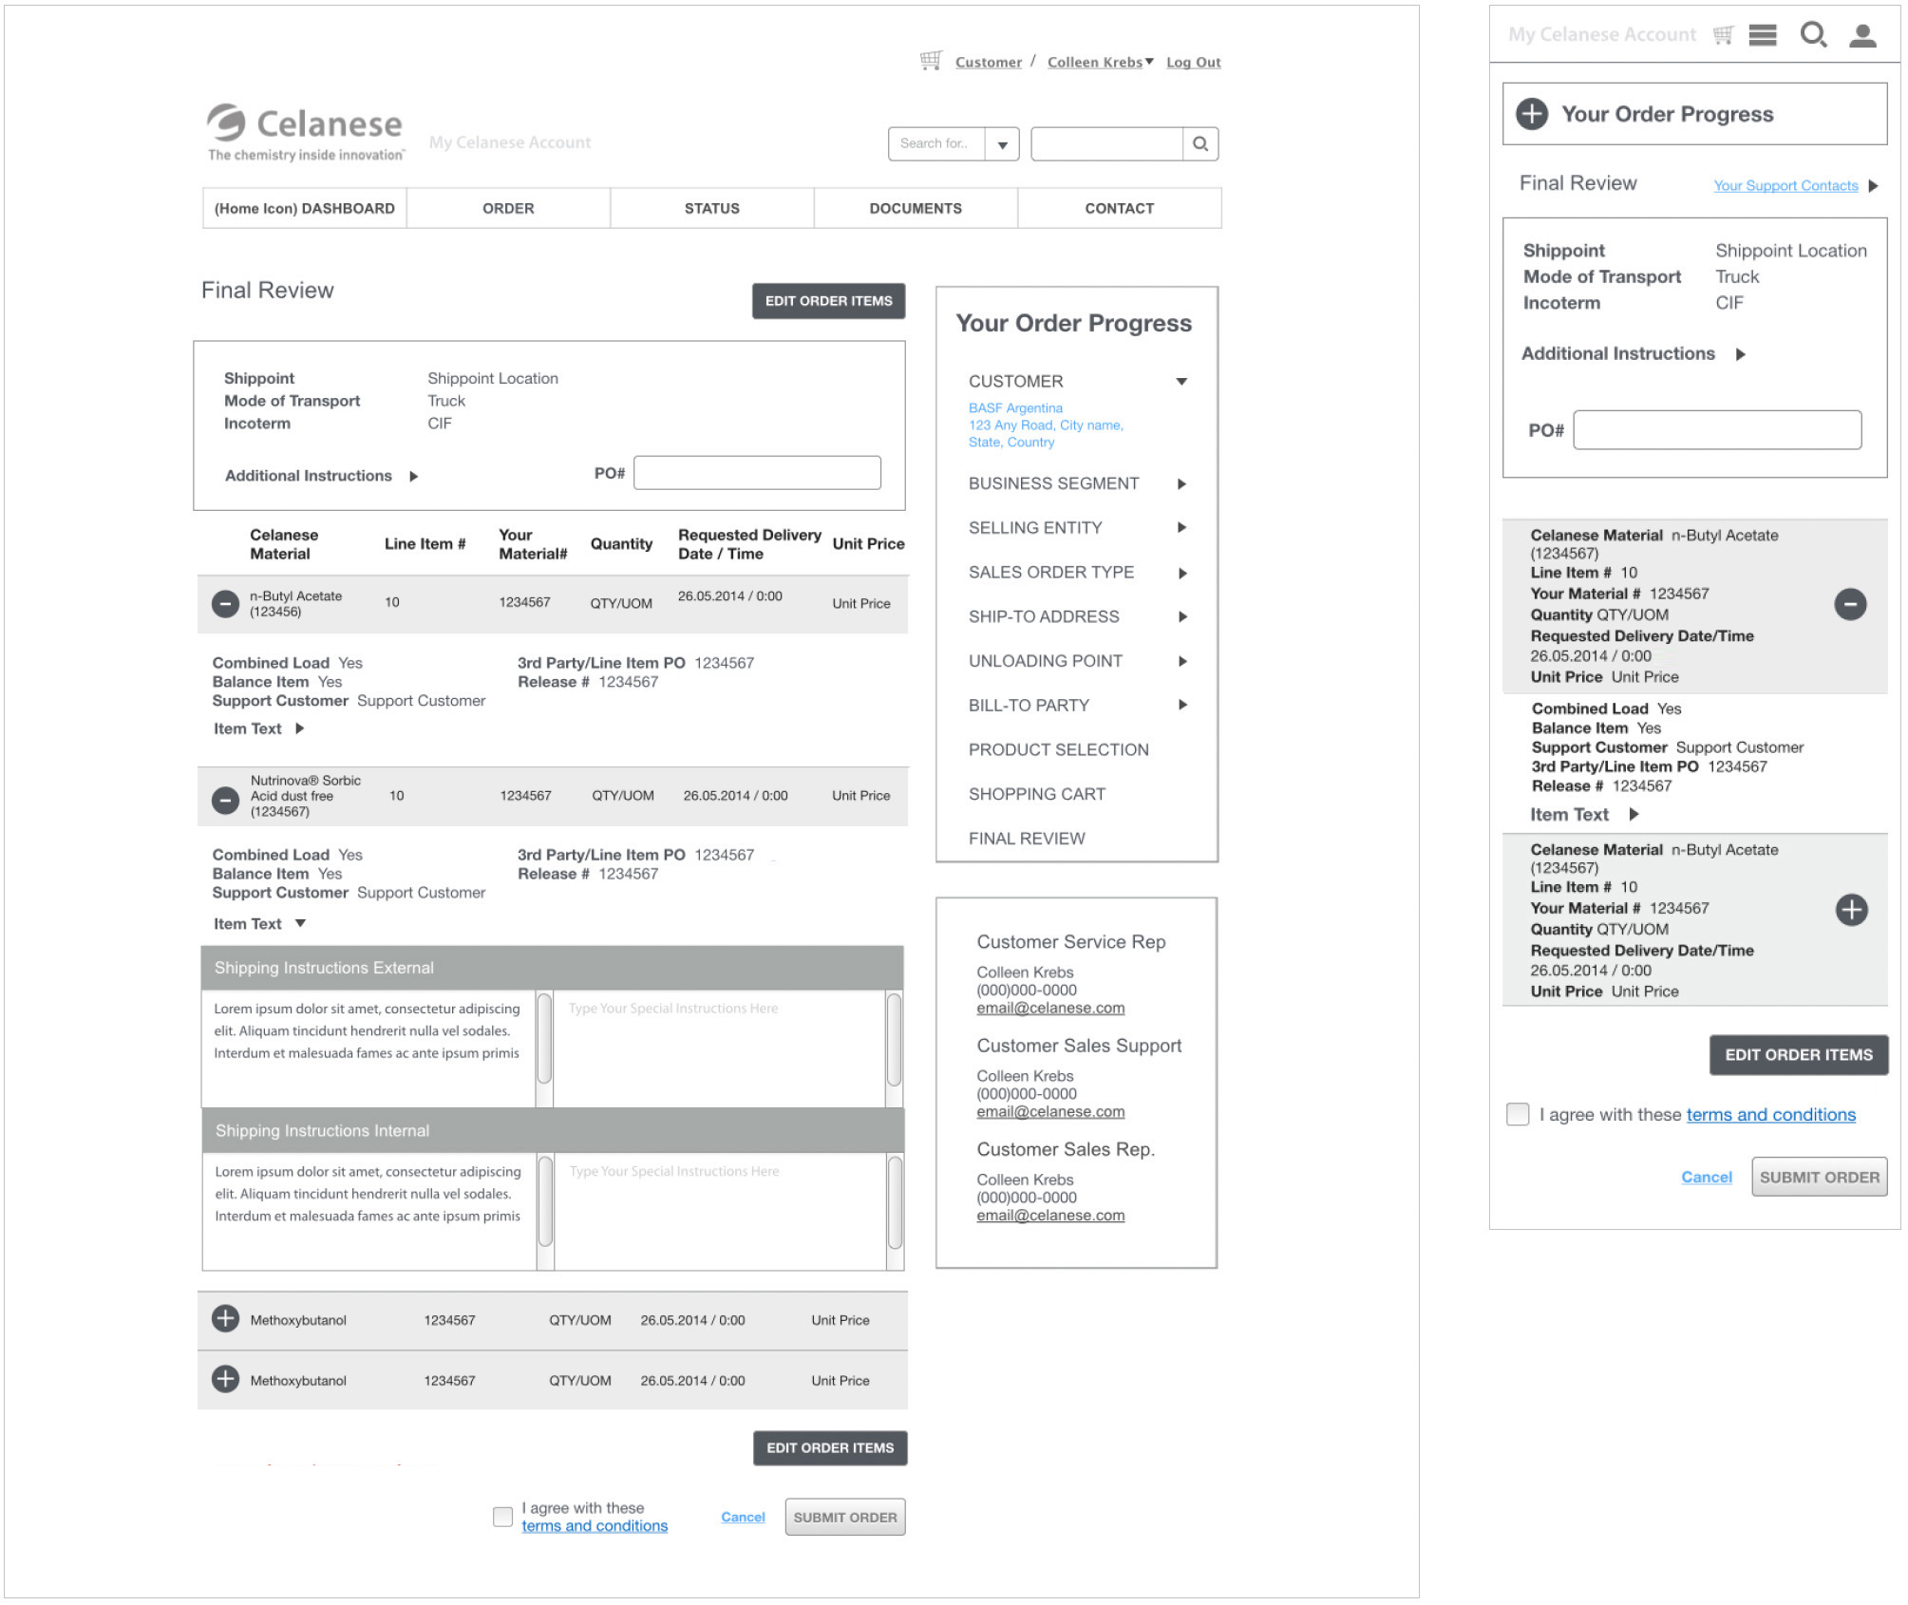Expand mobile Item Text arrow
The height and width of the screenshot is (1605, 1908).
pos(1634,814)
